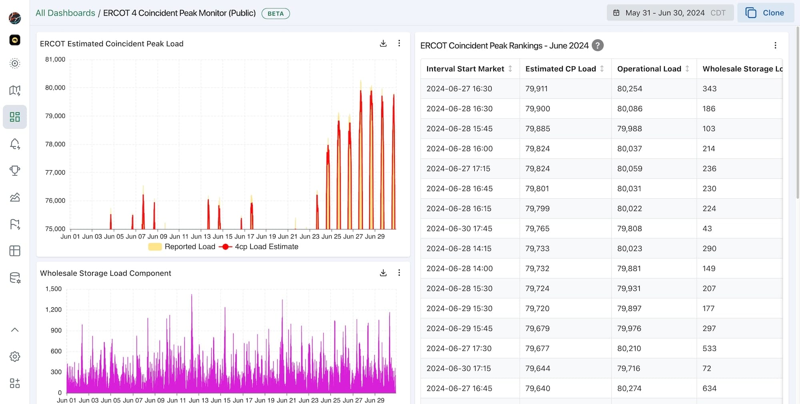
Task: Select the 2024-06-27 16:30 interval cell
Action: click(x=470, y=89)
